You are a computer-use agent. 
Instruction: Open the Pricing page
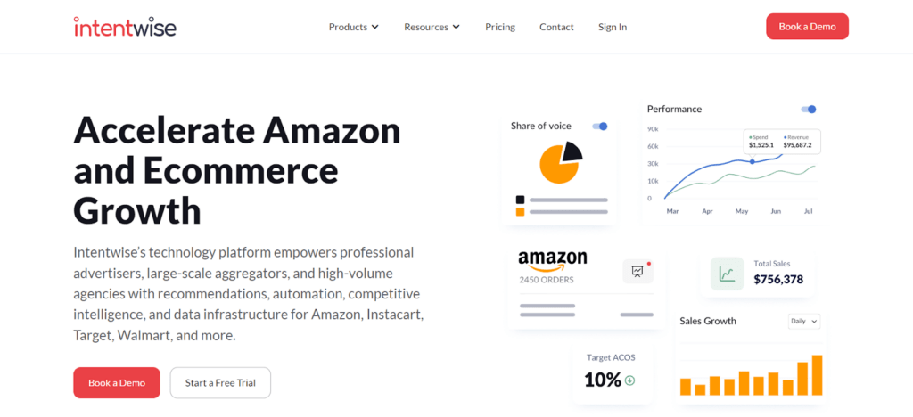(x=500, y=27)
